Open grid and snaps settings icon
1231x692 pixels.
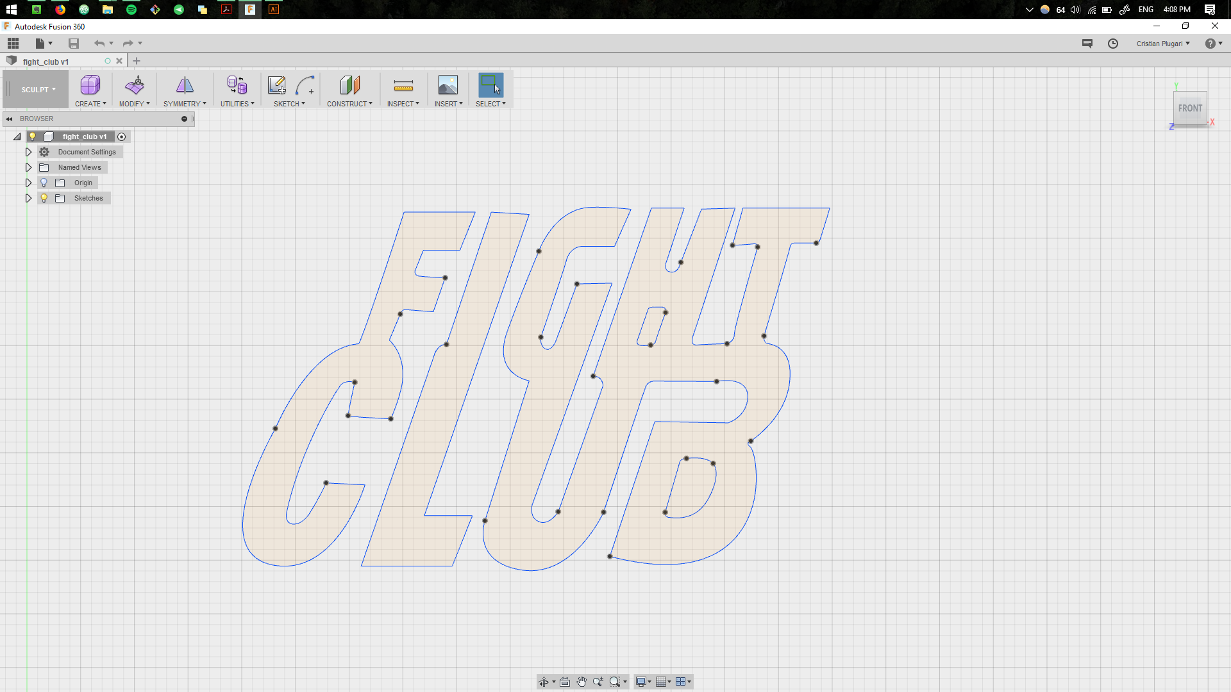(661, 682)
